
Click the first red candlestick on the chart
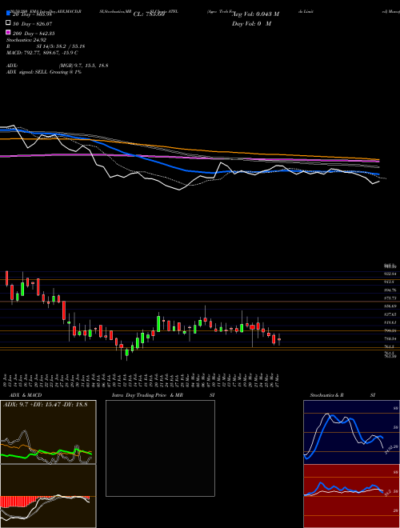[x=6, y=278]
